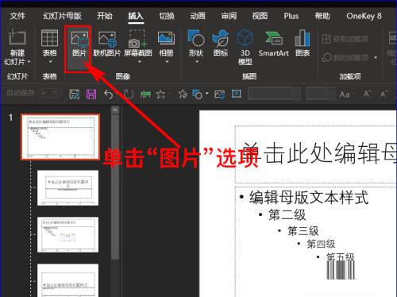
Task: Click the Picture (图片) insert icon
Action: click(x=79, y=39)
